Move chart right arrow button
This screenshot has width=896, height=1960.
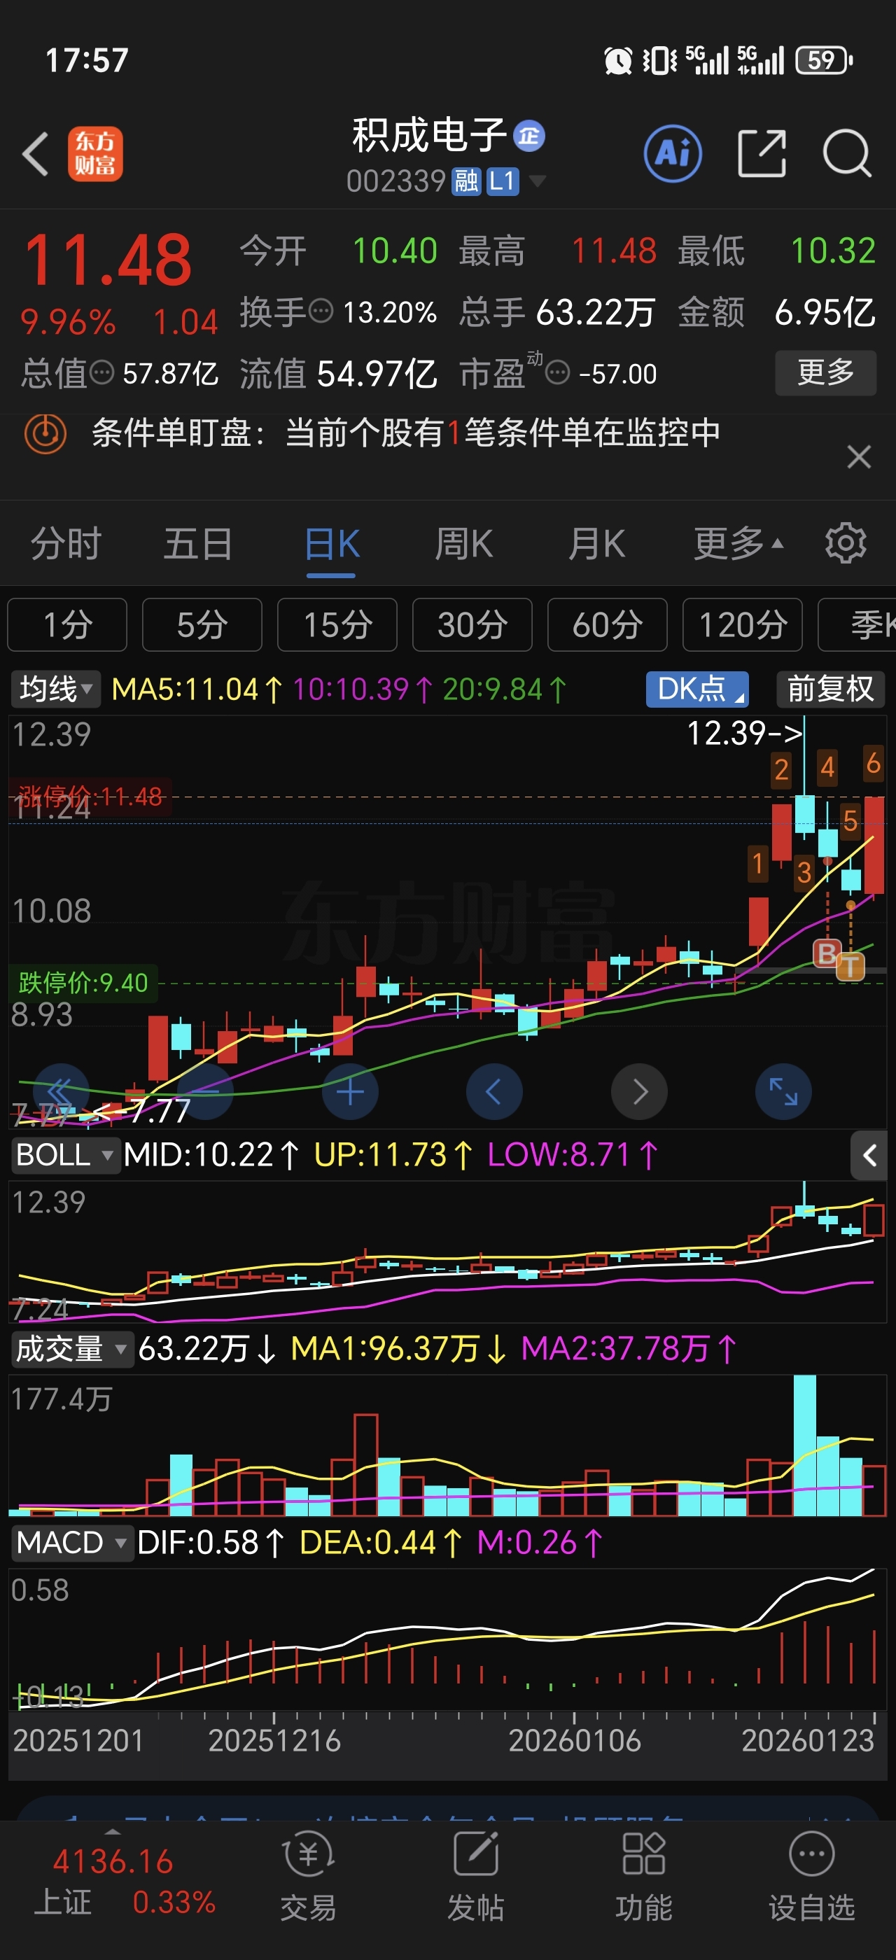tap(639, 1092)
